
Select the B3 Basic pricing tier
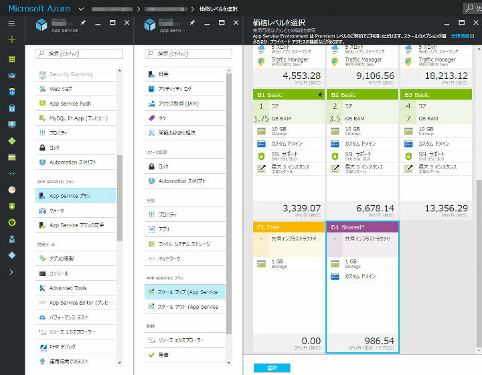436,154
